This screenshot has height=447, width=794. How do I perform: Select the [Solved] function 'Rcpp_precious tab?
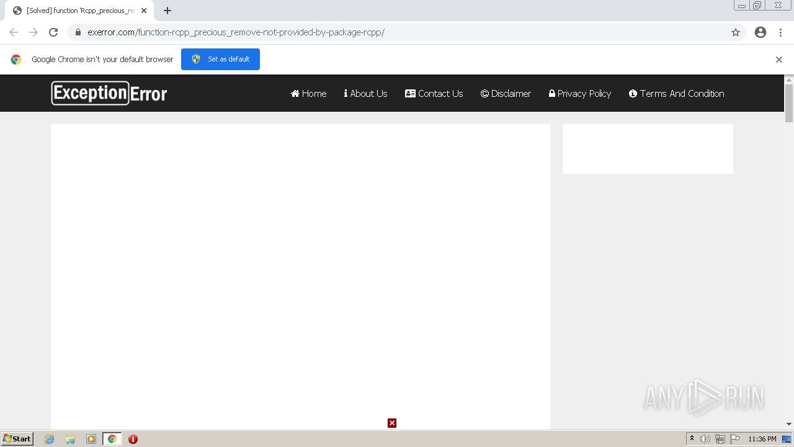(79, 11)
